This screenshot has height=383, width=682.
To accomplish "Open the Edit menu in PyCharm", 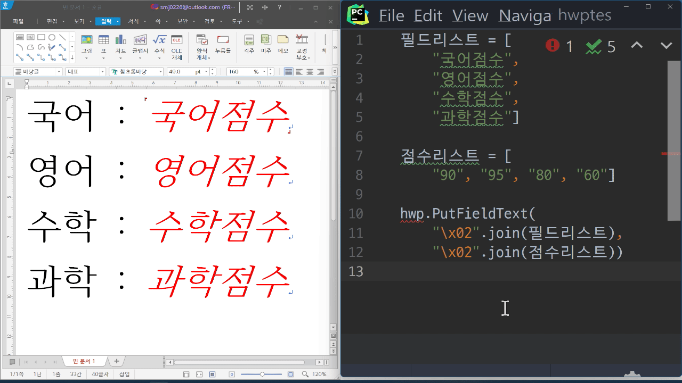I will click(428, 16).
